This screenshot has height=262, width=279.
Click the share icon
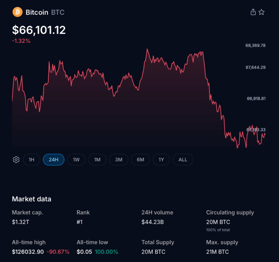pyautogui.click(x=253, y=12)
